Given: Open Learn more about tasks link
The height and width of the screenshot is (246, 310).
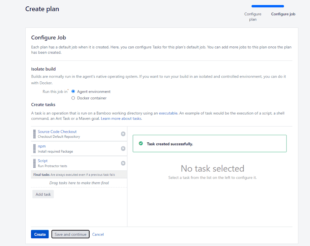Looking at the screenshot, I should [x=121, y=119].
